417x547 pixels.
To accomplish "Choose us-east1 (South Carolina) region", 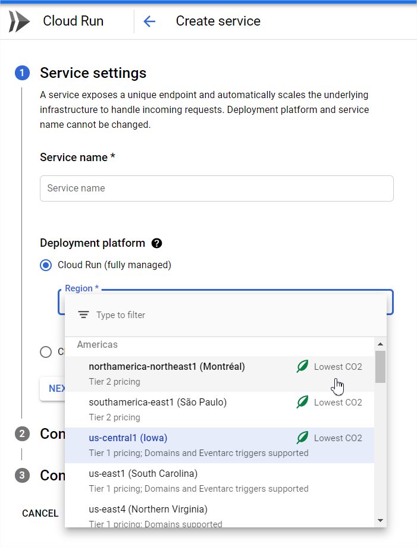I will (220, 481).
